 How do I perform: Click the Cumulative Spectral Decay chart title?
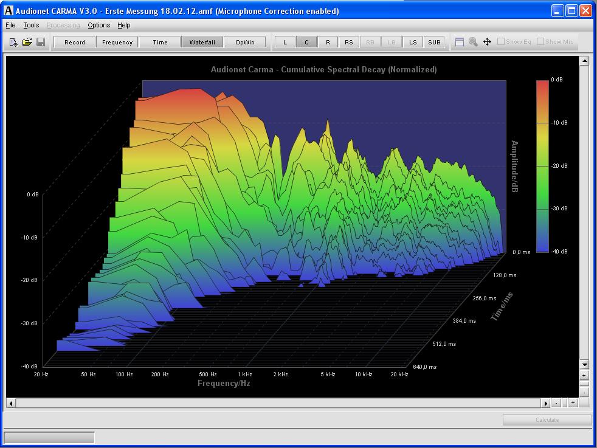click(323, 70)
